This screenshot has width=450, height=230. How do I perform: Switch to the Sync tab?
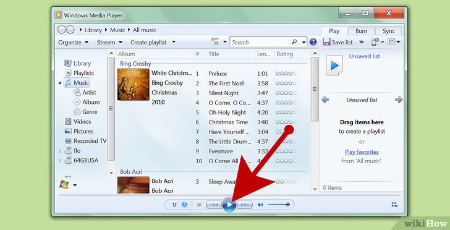click(x=388, y=31)
